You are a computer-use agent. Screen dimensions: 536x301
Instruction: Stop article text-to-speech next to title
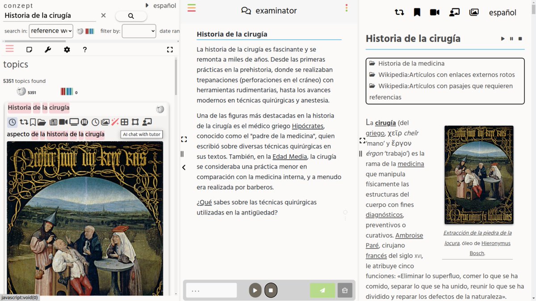[520, 39]
